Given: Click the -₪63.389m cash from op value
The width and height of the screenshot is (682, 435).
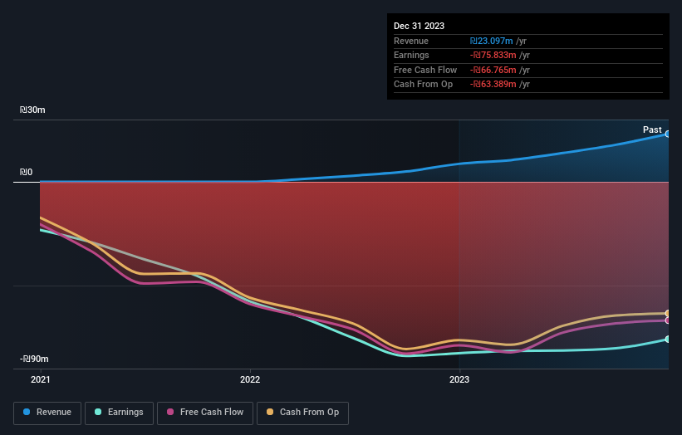Looking at the screenshot, I should (x=493, y=85).
